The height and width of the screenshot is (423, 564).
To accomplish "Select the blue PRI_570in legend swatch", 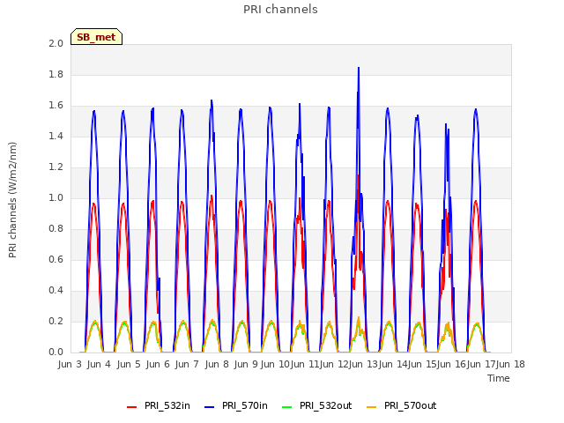I will (x=210, y=407).
